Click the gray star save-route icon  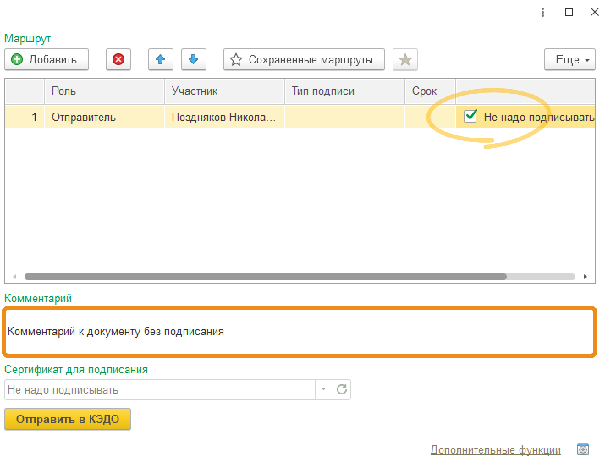click(405, 59)
